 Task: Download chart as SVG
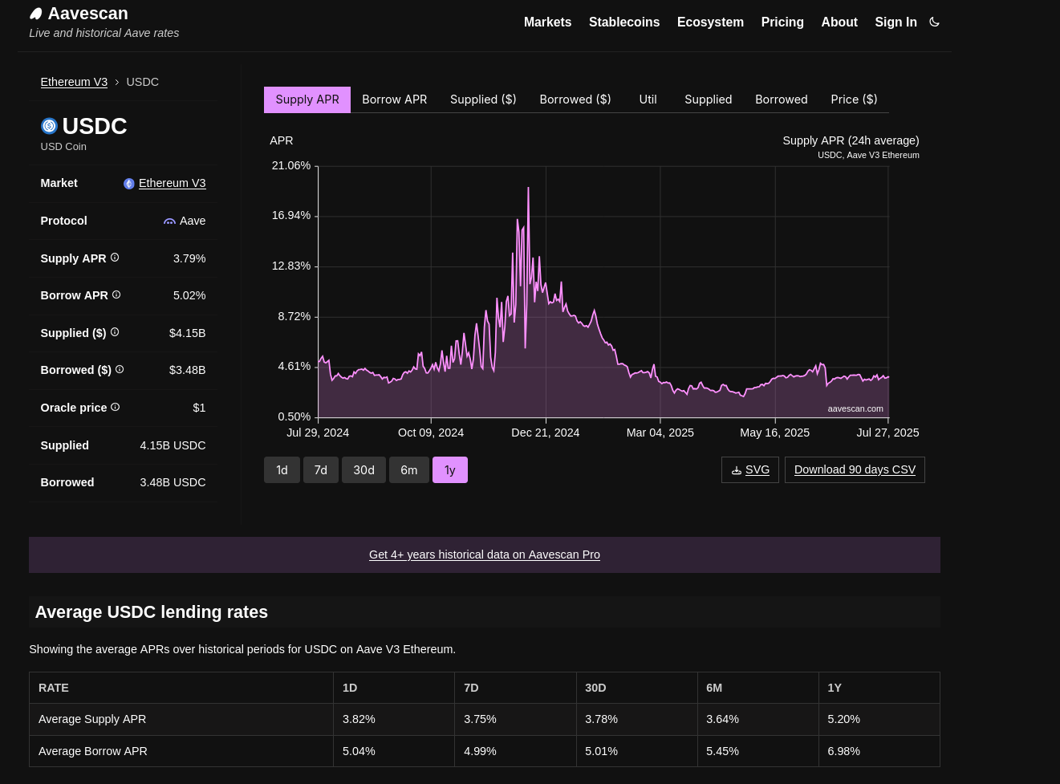point(750,470)
